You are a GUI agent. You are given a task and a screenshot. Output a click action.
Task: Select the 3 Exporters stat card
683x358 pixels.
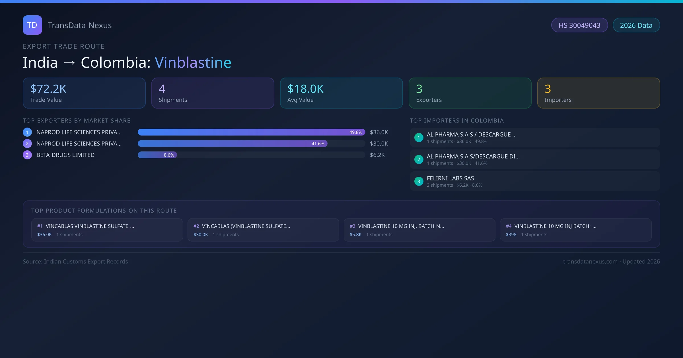470,93
